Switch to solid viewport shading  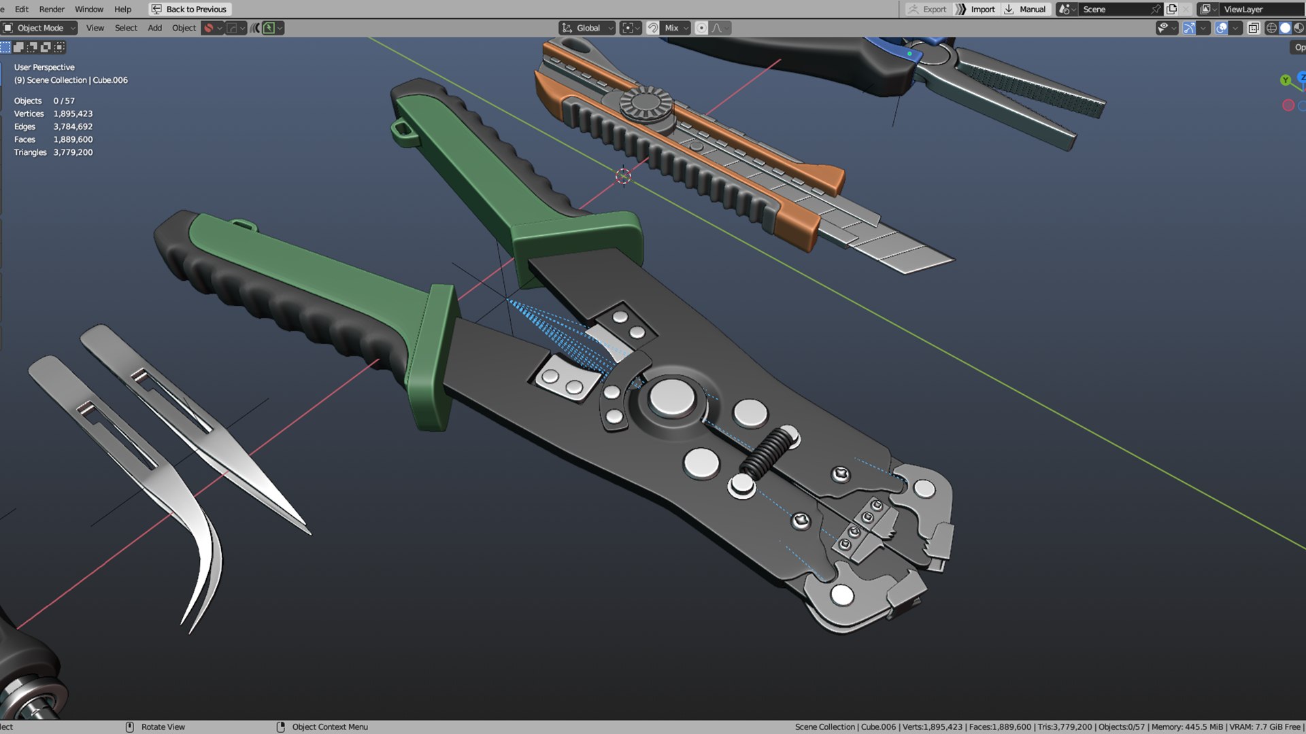[1285, 28]
